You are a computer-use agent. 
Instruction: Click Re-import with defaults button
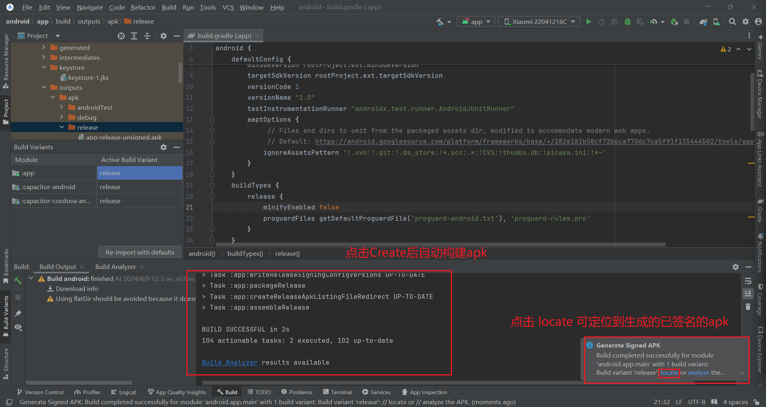(x=140, y=252)
